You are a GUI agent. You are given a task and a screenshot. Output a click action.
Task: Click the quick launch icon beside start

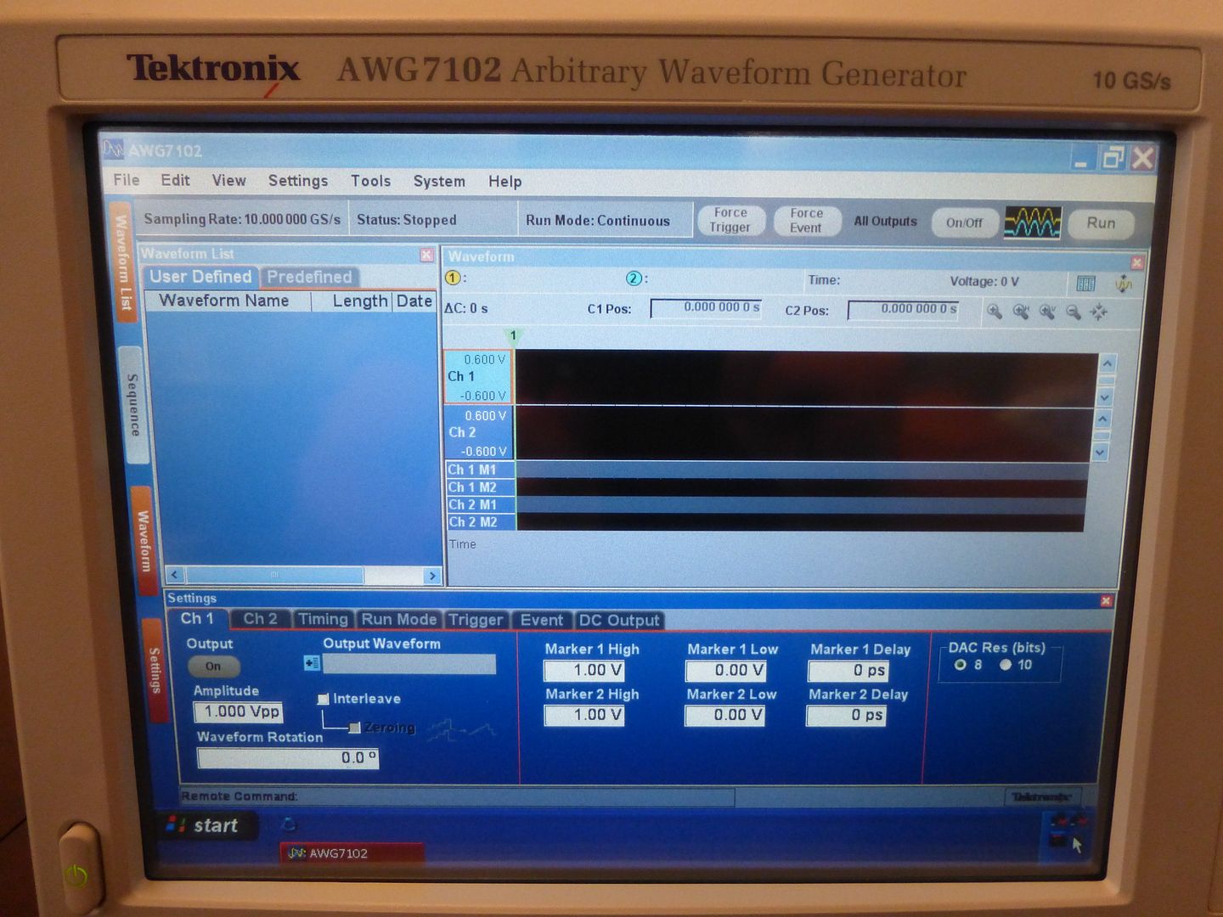[289, 824]
